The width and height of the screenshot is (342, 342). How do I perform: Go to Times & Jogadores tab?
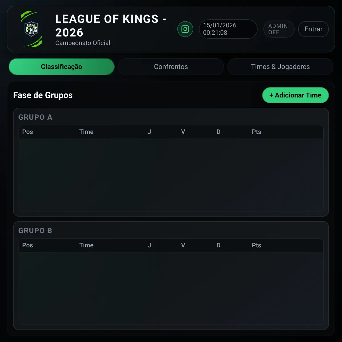point(280,67)
